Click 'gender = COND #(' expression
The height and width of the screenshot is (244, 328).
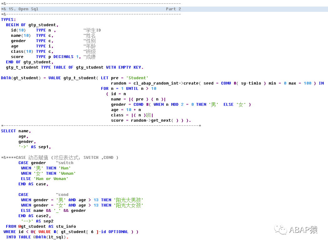tap(131, 105)
